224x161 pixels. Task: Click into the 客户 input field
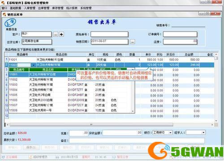[36, 34]
